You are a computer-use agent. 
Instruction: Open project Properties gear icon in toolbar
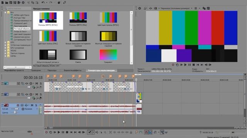coord(23,3)
